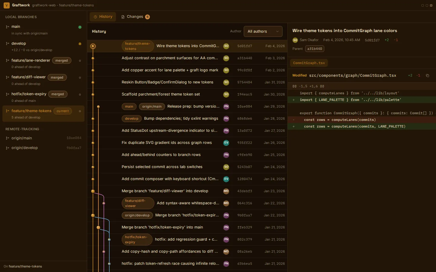Click the feature/diff-viewer tag in history
The height and width of the screenshot is (272, 436).
pos(138,203)
